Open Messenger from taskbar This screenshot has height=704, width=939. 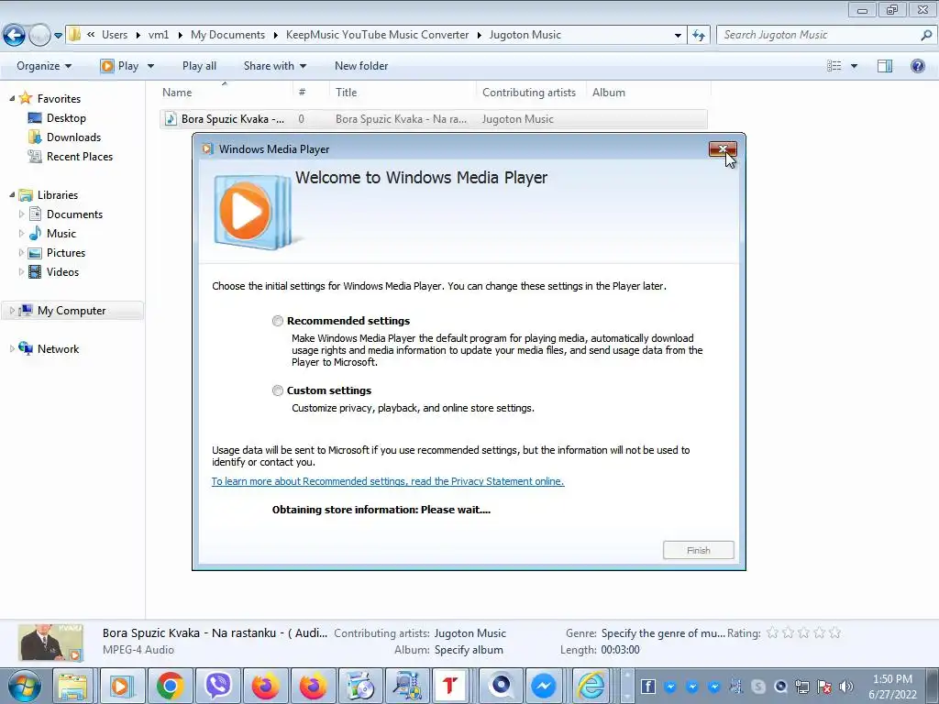click(x=543, y=686)
